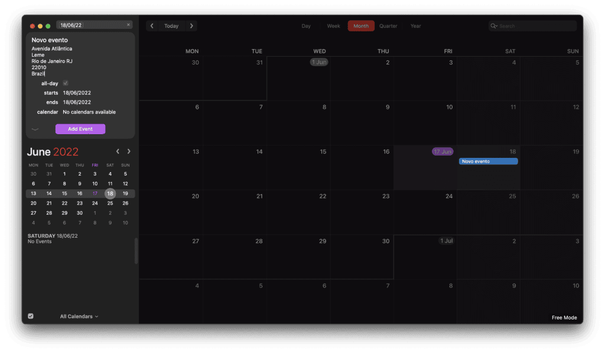Screen dimensions: 605x353
Task: Click the Brazil address line
Action: [x=38, y=73]
